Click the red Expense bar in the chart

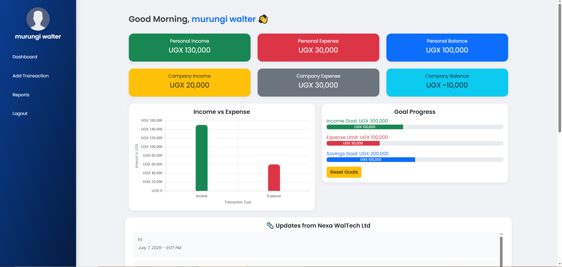click(x=274, y=177)
